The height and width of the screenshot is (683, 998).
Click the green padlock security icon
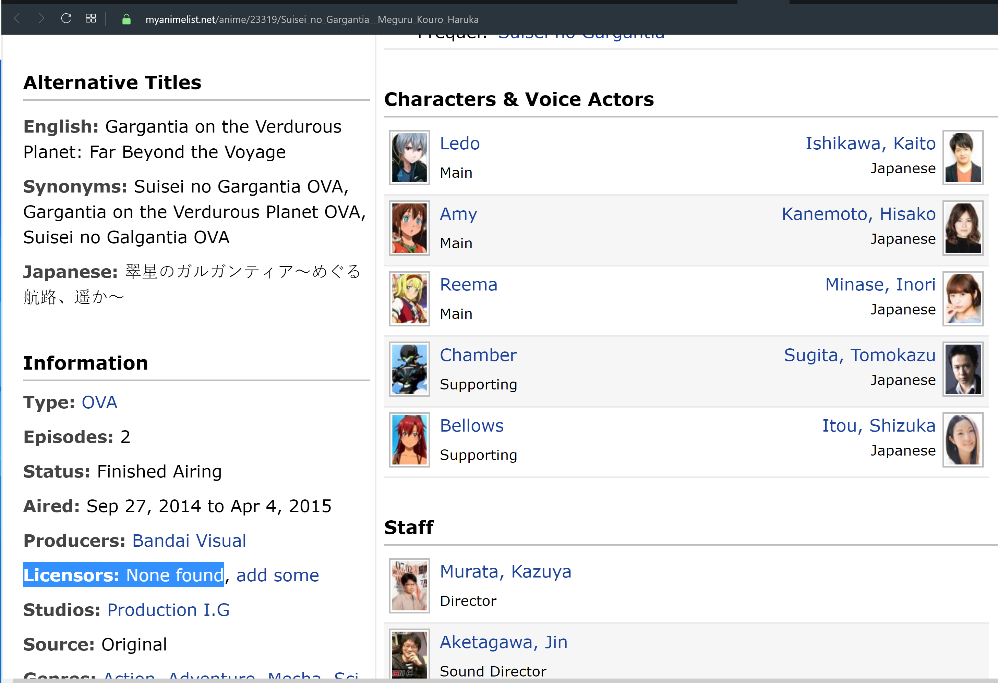click(x=126, y=19)
